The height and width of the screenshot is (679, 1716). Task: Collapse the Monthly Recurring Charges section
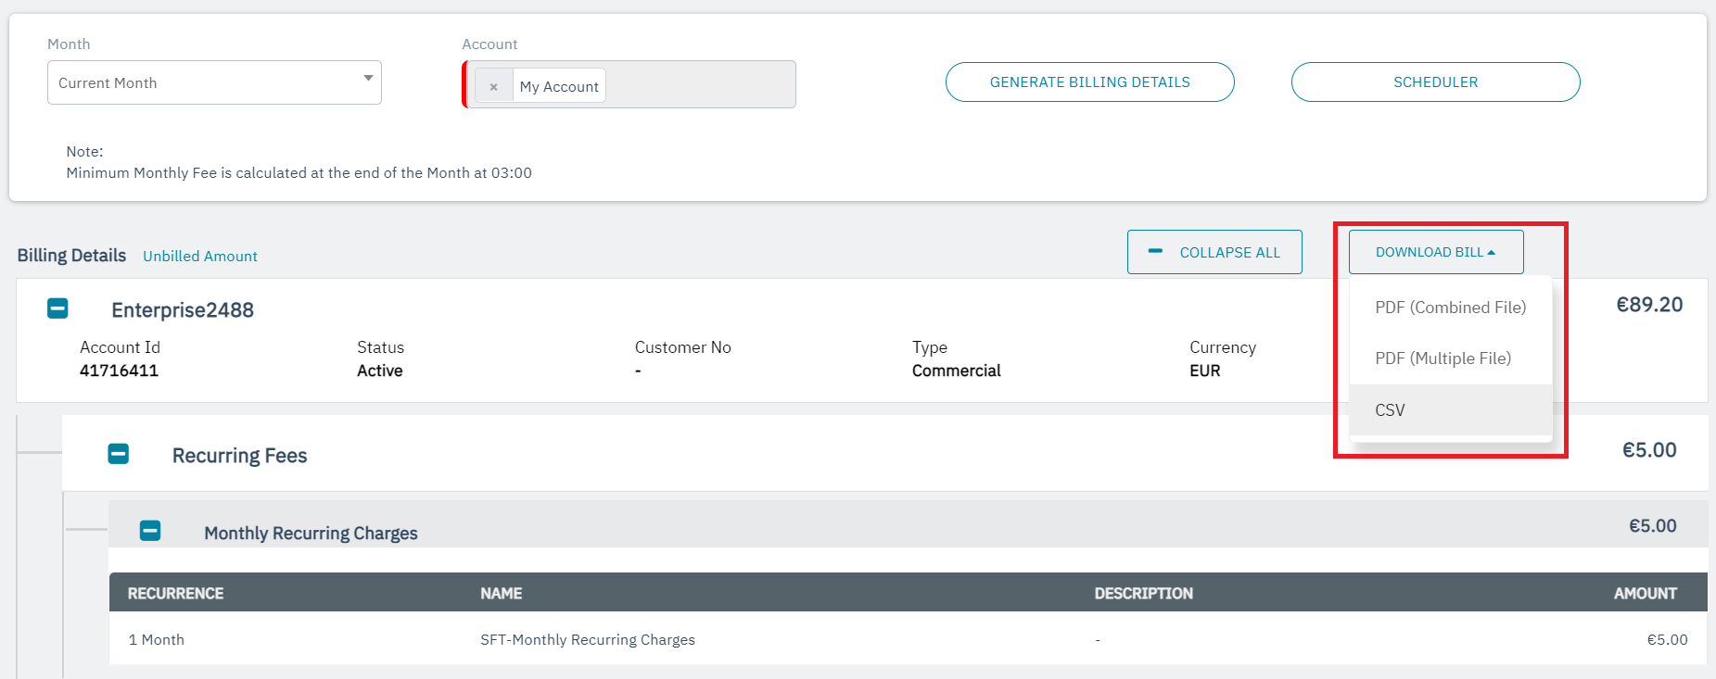coord(150,531)
